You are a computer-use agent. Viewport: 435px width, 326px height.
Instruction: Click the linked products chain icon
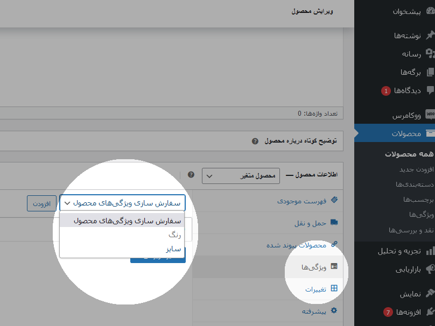tap(334, 244)
